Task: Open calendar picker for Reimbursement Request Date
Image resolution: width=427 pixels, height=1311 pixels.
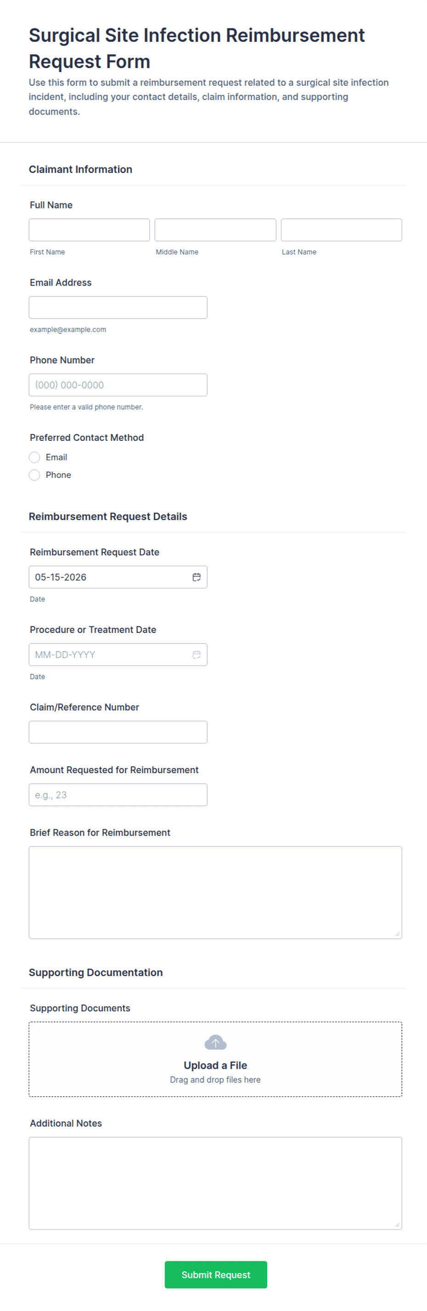Action: pyautogui.click(x=196, y=577)
